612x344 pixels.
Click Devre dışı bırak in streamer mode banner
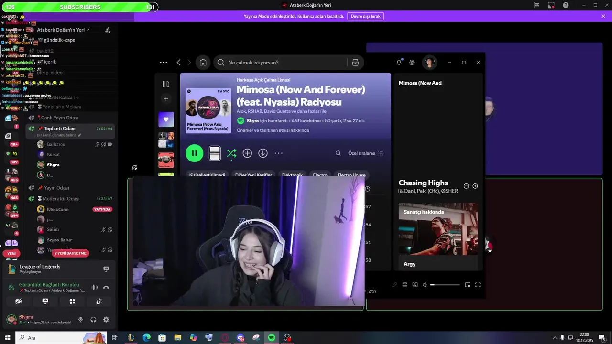tap(365, 16)
